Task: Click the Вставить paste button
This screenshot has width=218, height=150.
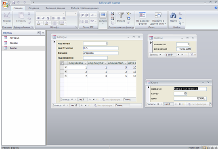Action: (x=21, y=18)
